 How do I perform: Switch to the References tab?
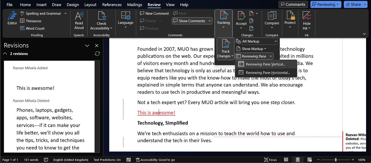click(112, 5)
